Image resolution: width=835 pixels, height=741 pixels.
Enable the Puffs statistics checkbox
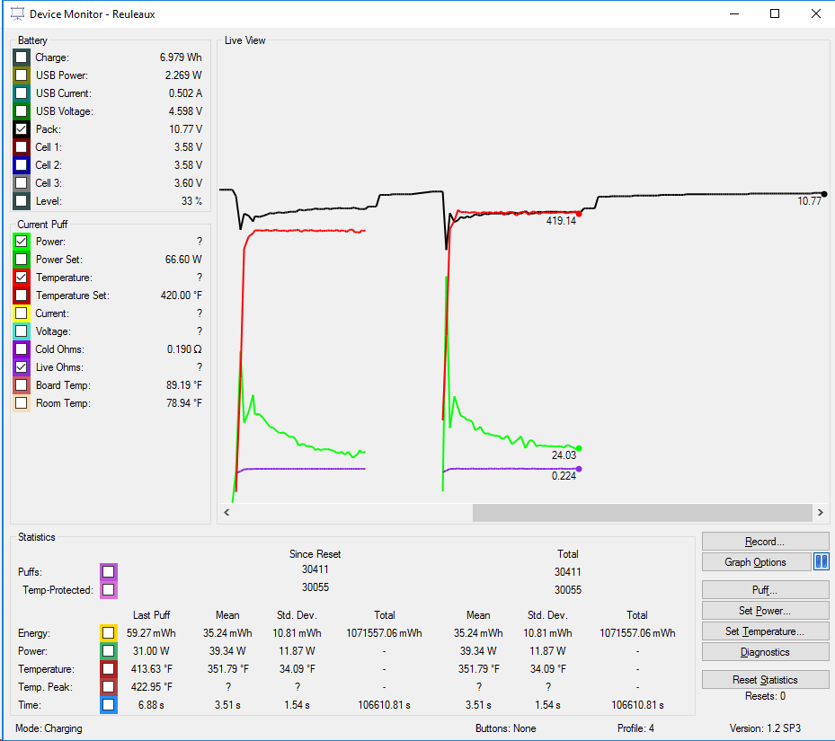coord(109,572)
